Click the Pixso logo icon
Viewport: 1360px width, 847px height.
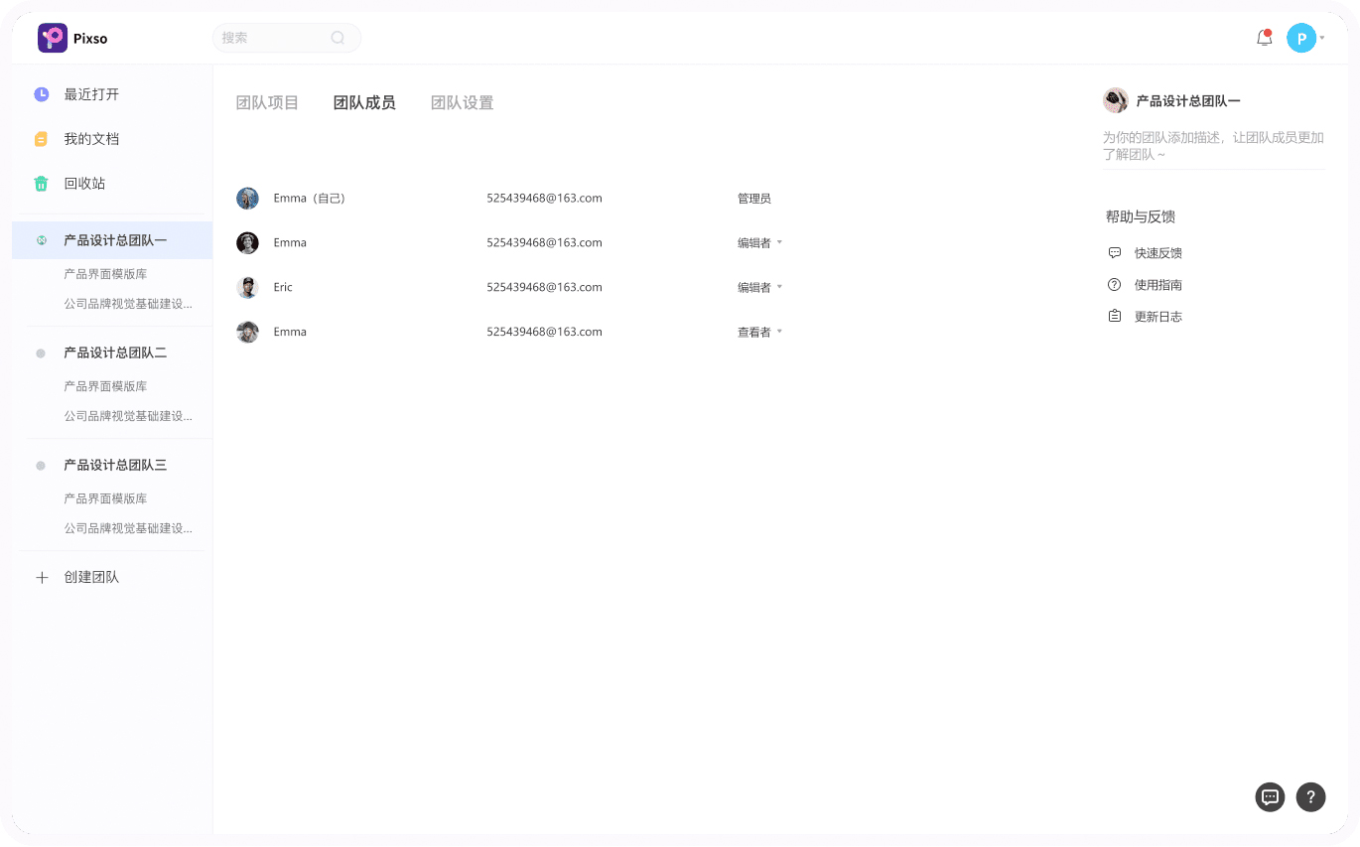[x=53, y=39]
